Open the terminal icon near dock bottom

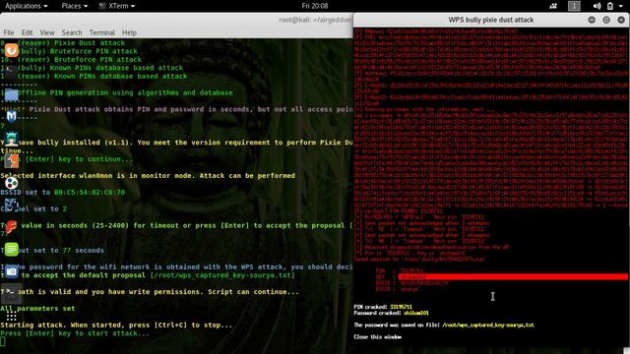[x=11, y=294]
